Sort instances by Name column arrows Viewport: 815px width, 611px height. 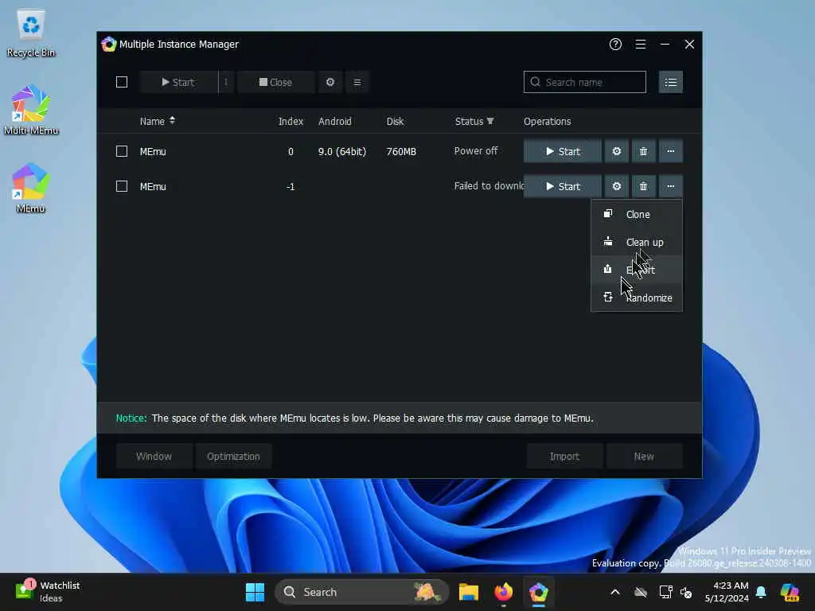tap(172, 121)
